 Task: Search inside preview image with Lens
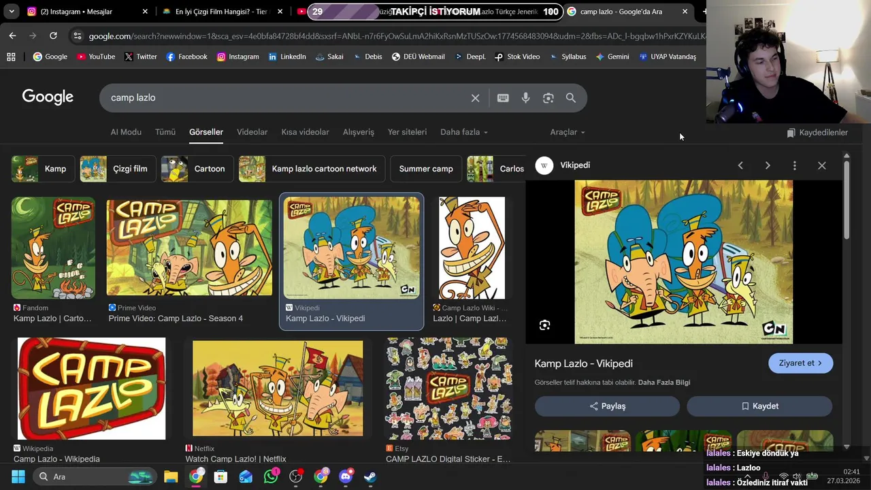pyautogui.click(x=544, y=325)
